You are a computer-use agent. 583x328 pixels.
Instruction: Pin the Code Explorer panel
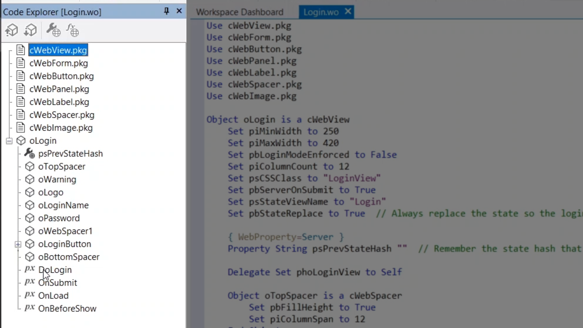(x=166, y=11)
